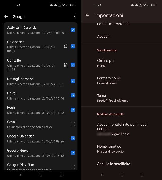The width and height of the screenshot is (162, 180).
Task: Go back from the Google sync screen
Action: pyautogui.click(x=6, y=16)
